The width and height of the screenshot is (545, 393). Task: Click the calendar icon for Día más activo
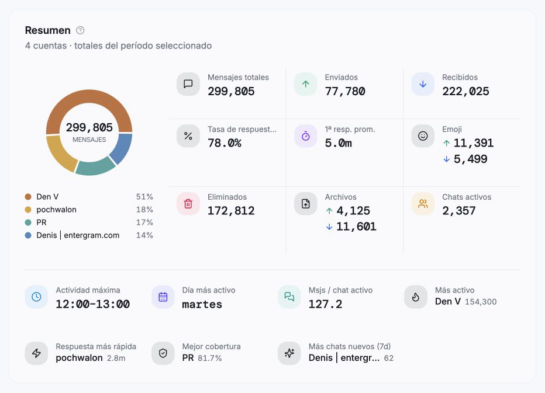(x=163, y=297)
